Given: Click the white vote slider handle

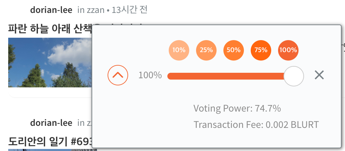Looking at the screenshot, I should (294, 76).
